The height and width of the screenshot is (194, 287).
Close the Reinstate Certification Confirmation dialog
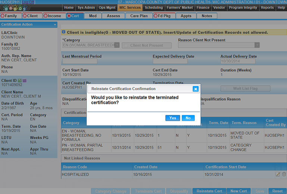195,89
